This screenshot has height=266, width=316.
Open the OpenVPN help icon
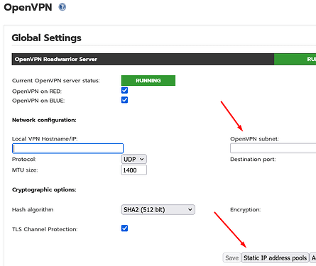pos(62,7)
